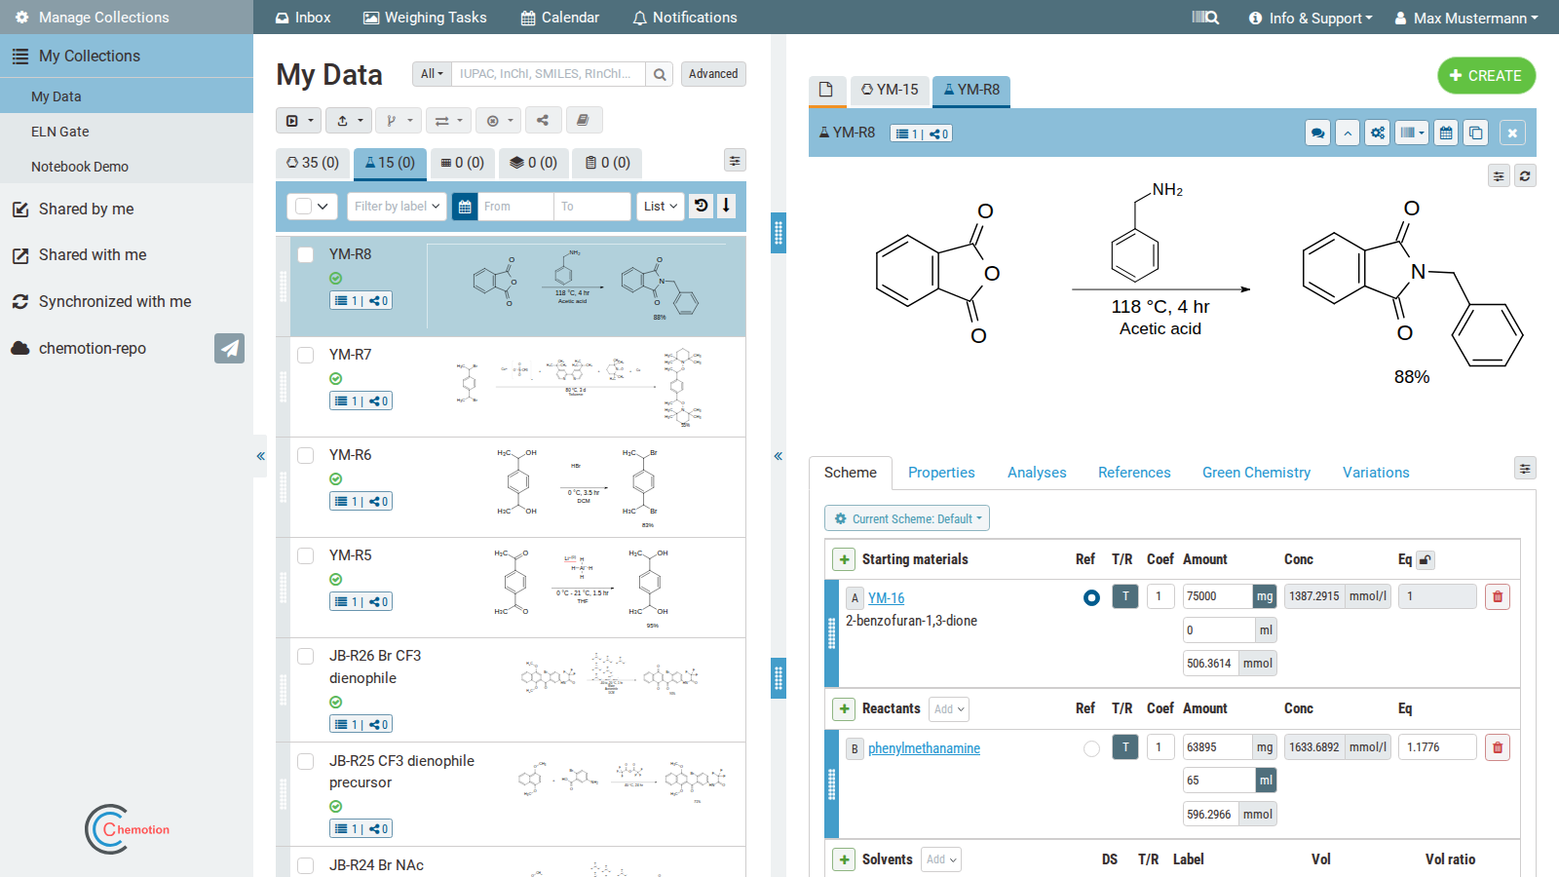Check the YM-R5 list checkbox

click(305, 555)
